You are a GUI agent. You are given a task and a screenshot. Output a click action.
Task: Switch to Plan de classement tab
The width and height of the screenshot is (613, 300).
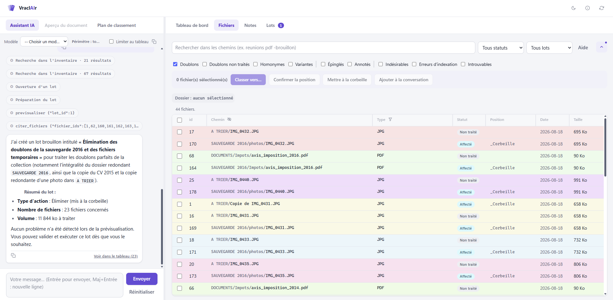click(x=117, y=25)
